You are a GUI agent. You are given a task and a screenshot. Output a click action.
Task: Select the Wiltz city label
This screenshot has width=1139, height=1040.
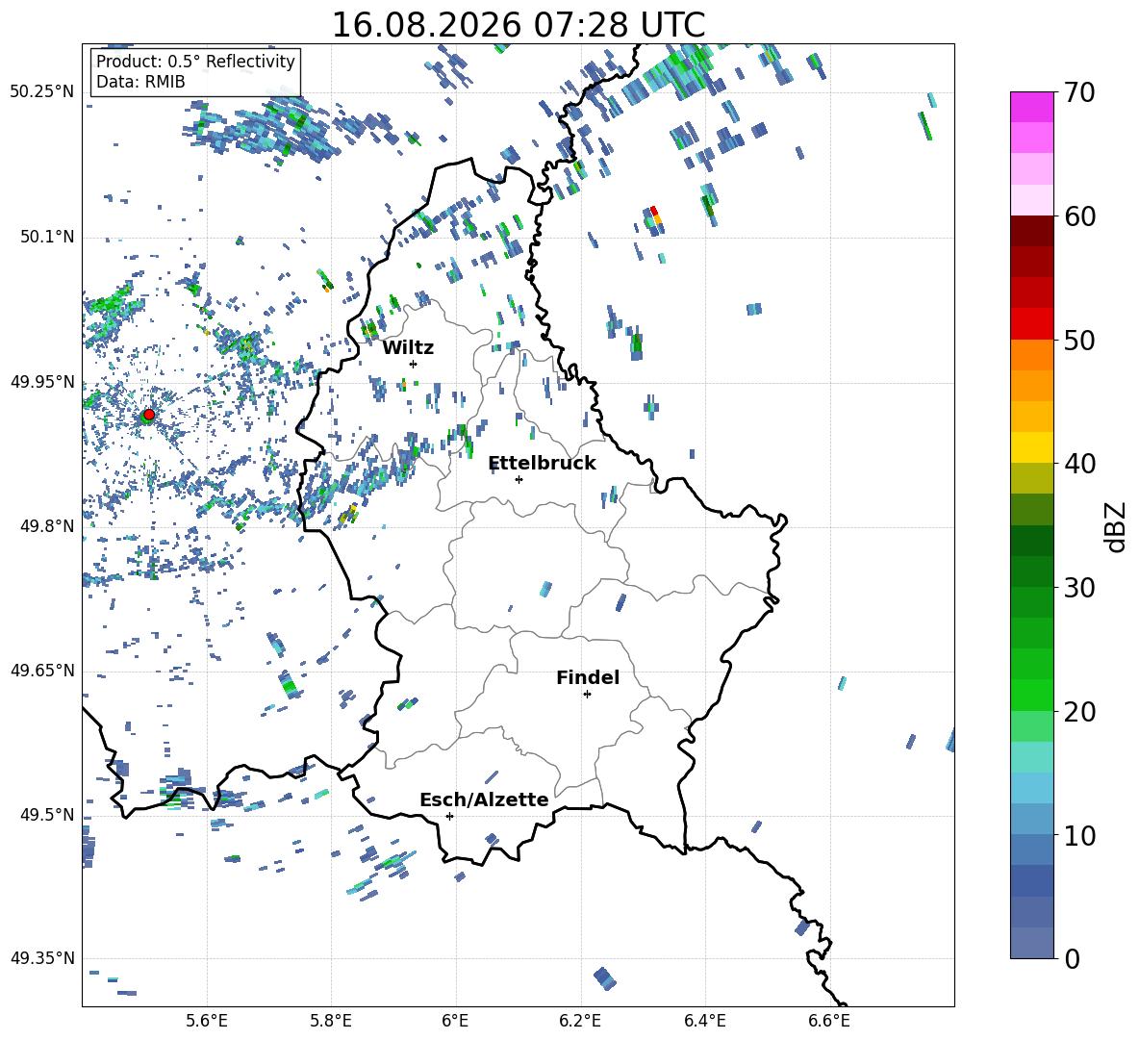point(408,348)
